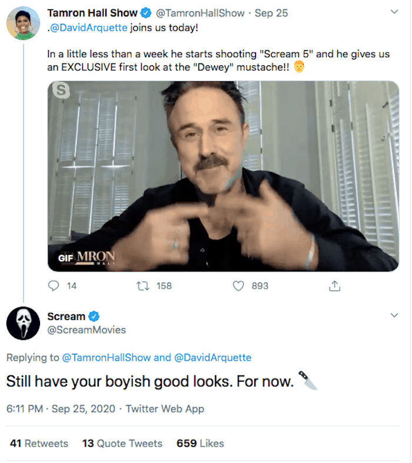Retweet the Tamron Hall Show tweet
This screenshot has width=412, height=463.
(x=143, y=286)
